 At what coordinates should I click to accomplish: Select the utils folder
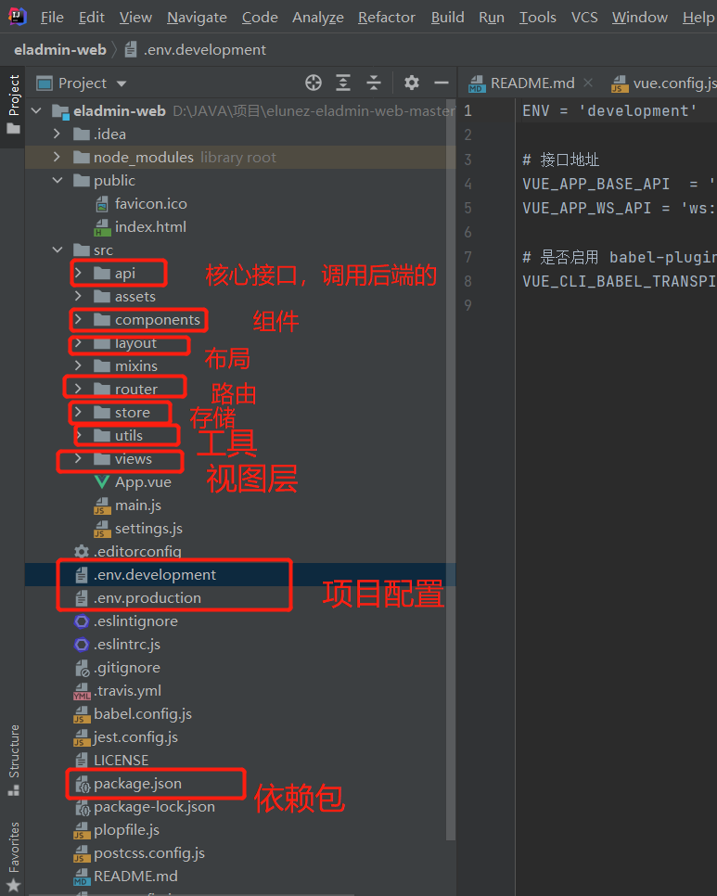129,435
